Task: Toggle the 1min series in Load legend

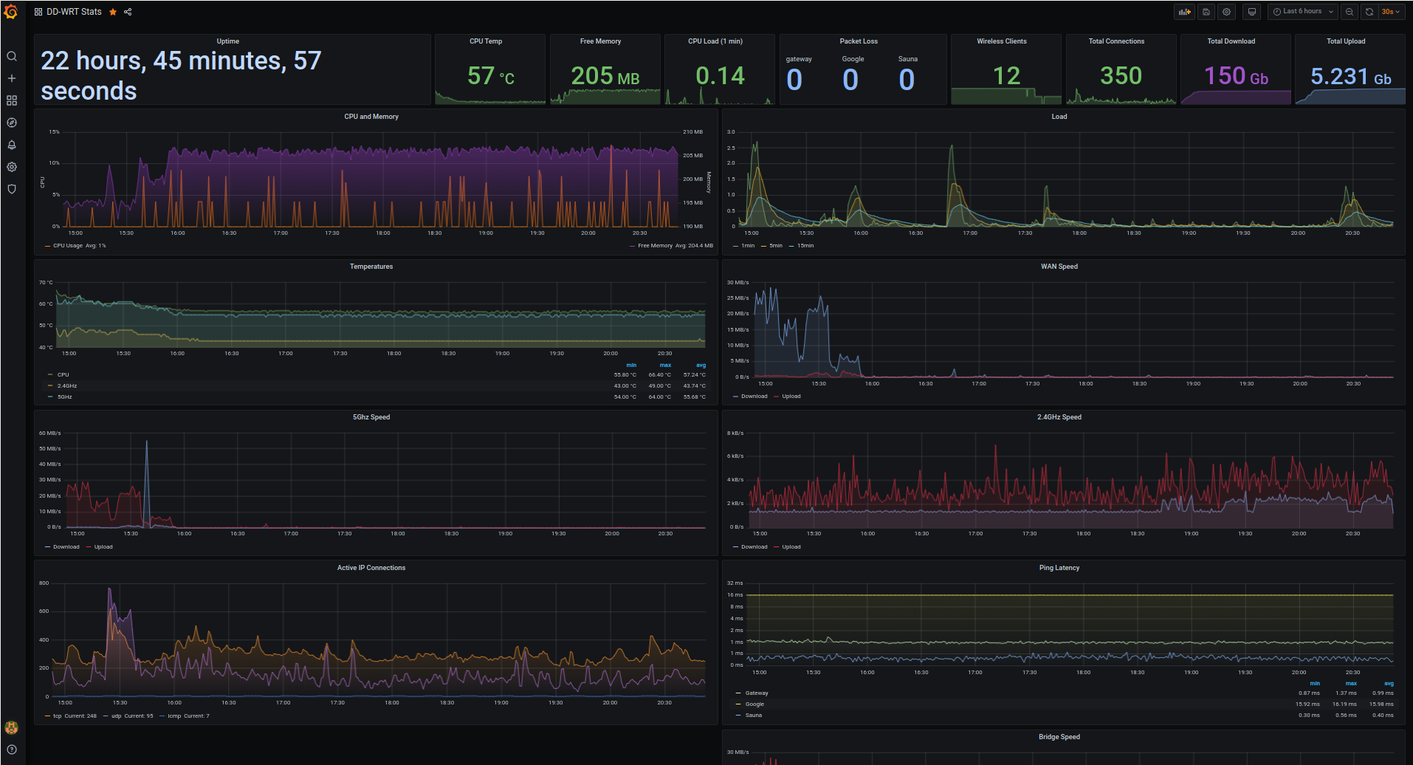Action: pos(748,246)
